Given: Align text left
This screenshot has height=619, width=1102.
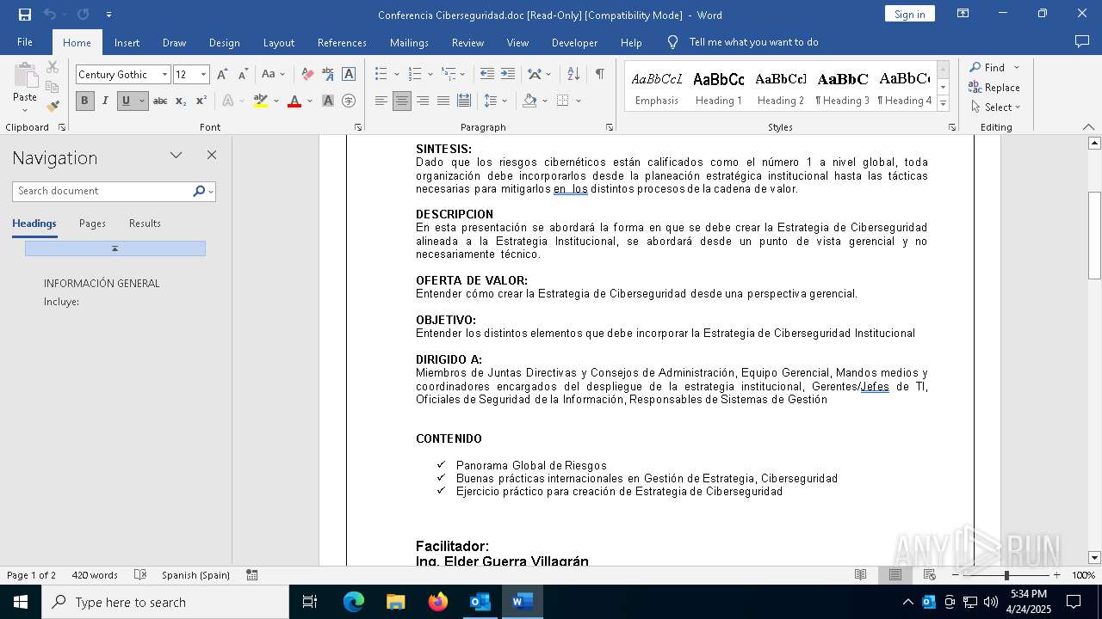Looking at the screenshot, I should tap(381, 101).
